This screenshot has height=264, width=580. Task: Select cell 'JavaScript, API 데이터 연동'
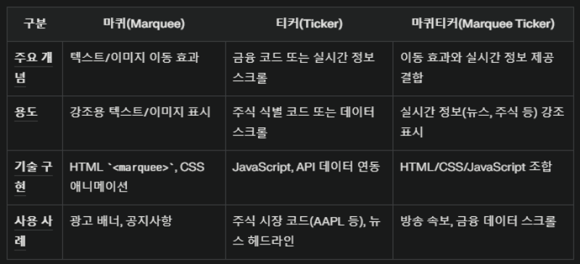pyautogui.click(x=310, y=177)
